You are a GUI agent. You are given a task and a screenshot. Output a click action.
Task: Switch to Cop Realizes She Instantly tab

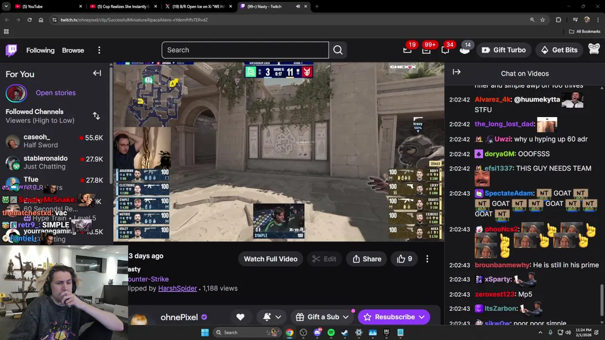[122, 7]
